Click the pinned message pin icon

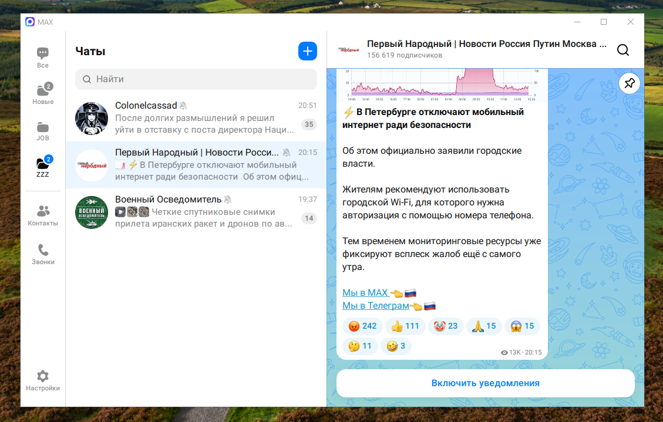click(x=629, y=83)
